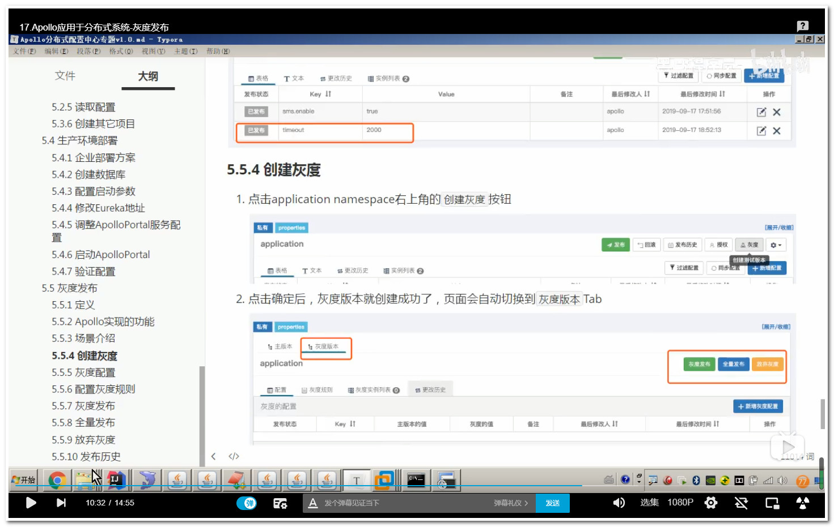Select outline item 5.5.6 配置灰度规则
This screenshot has height=527, width=834.
click(94, 389)
